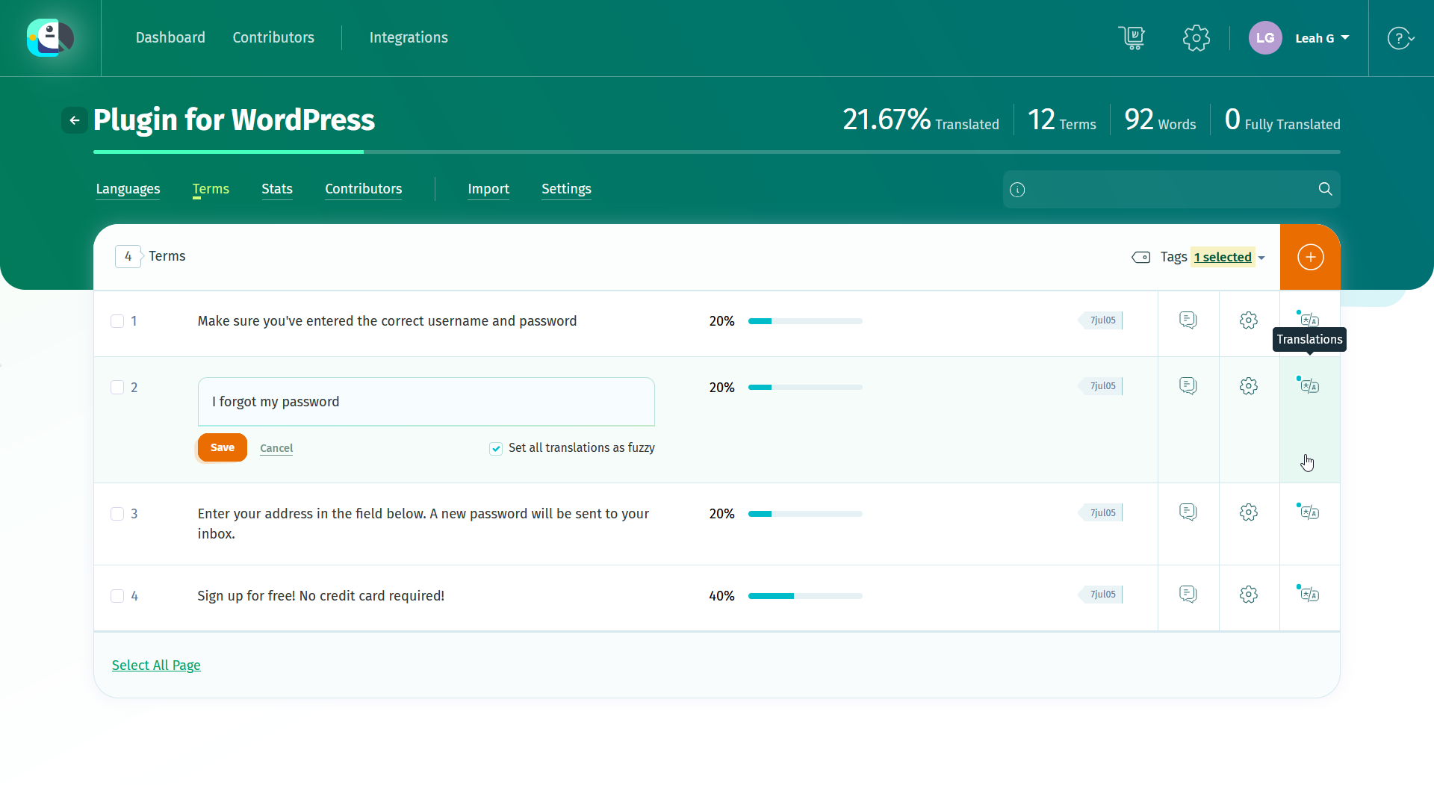Open comments for term 3
The width and height of the screenshot is (1434, 785).
pos(1188,512)
